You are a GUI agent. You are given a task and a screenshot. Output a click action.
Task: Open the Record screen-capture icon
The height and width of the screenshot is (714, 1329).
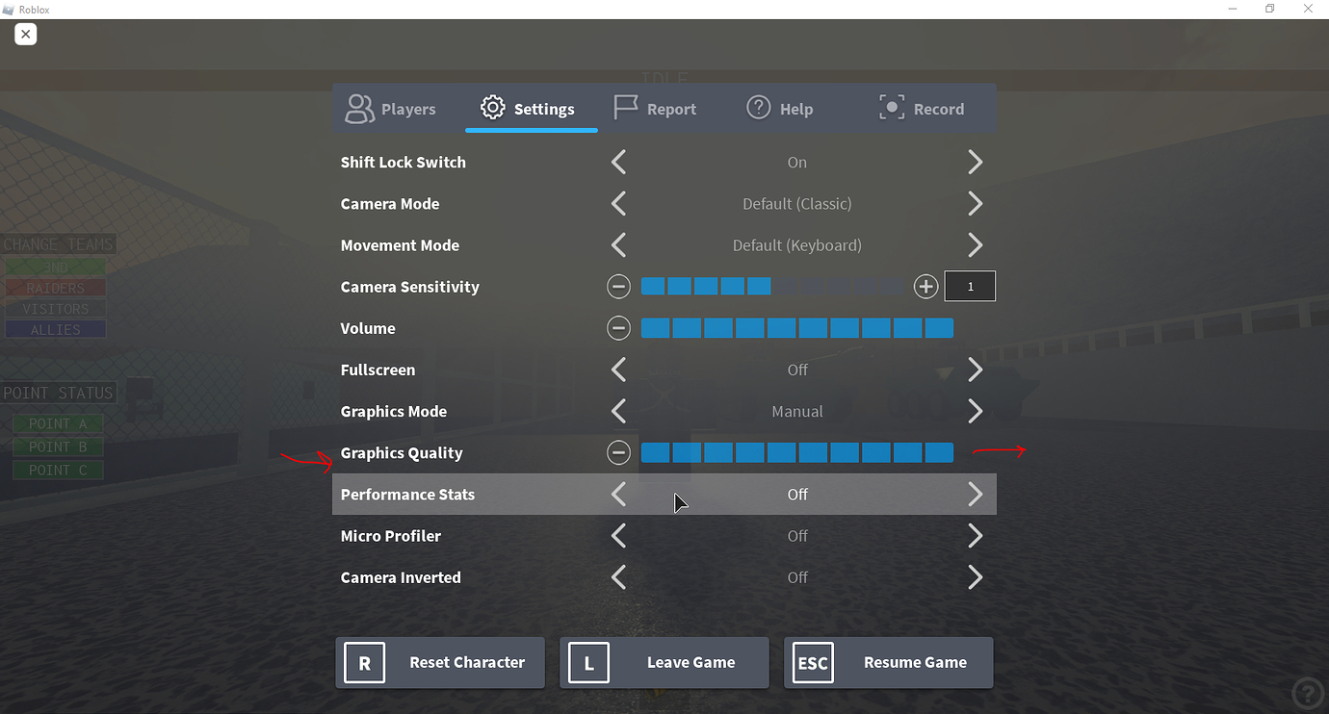(891, 108)
